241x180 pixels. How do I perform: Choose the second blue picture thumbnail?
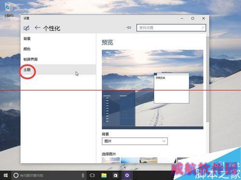pyautogui.click(x=130, y=160)
